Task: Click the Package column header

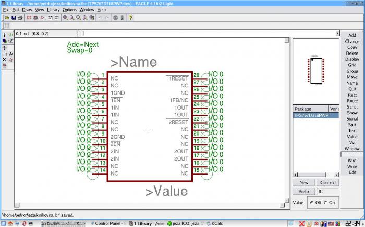Action: pos(311,109)
